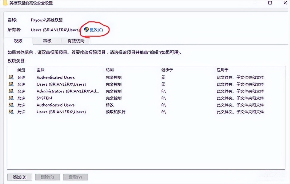Switch to the 审核 tab
The image size is (290, 184).
pos(47,41)
